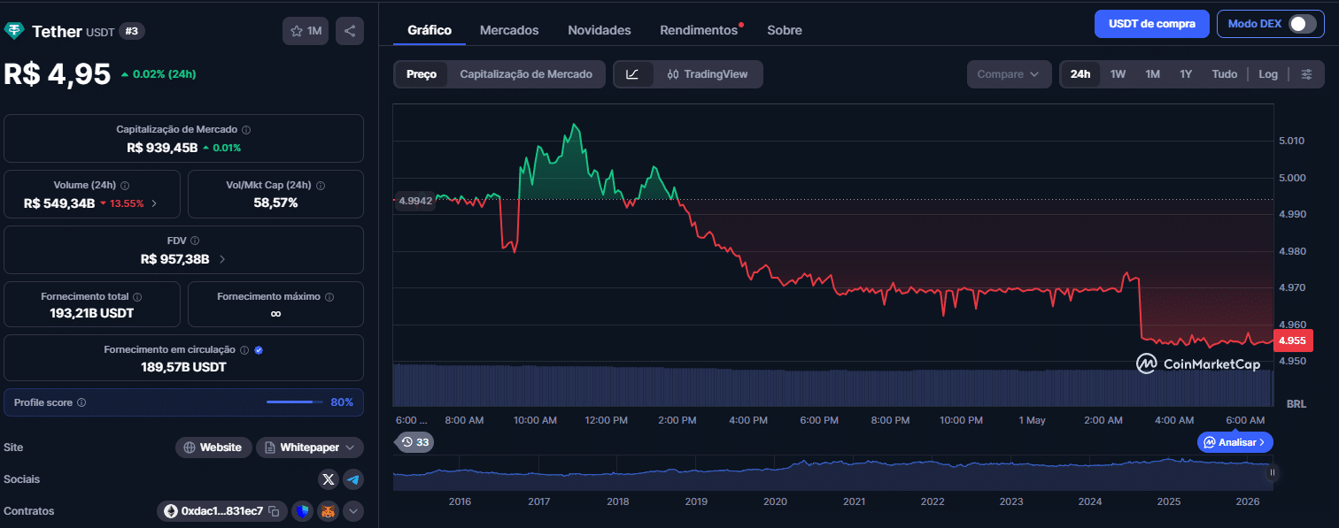The image size is (1339, 528).
Task: Select Capitalização de Mercado chart mode
Action: point(526,74)
